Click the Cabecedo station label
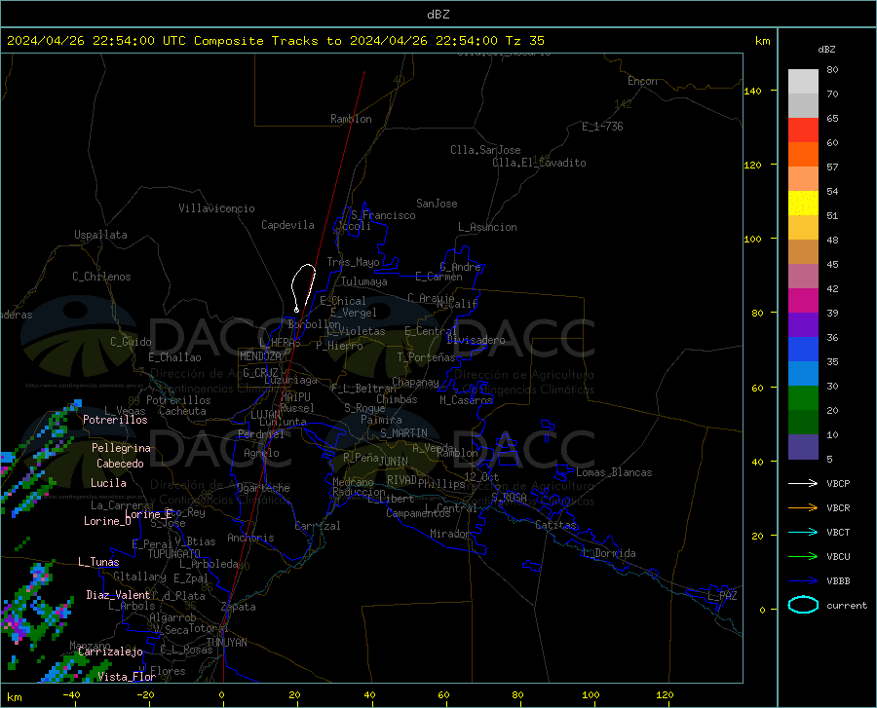 tap(120, 464)
